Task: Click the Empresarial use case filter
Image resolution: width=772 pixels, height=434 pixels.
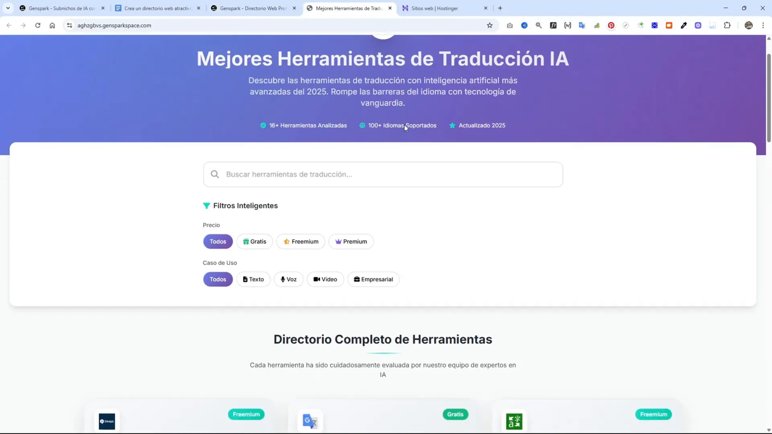Action: coord(373,279)
